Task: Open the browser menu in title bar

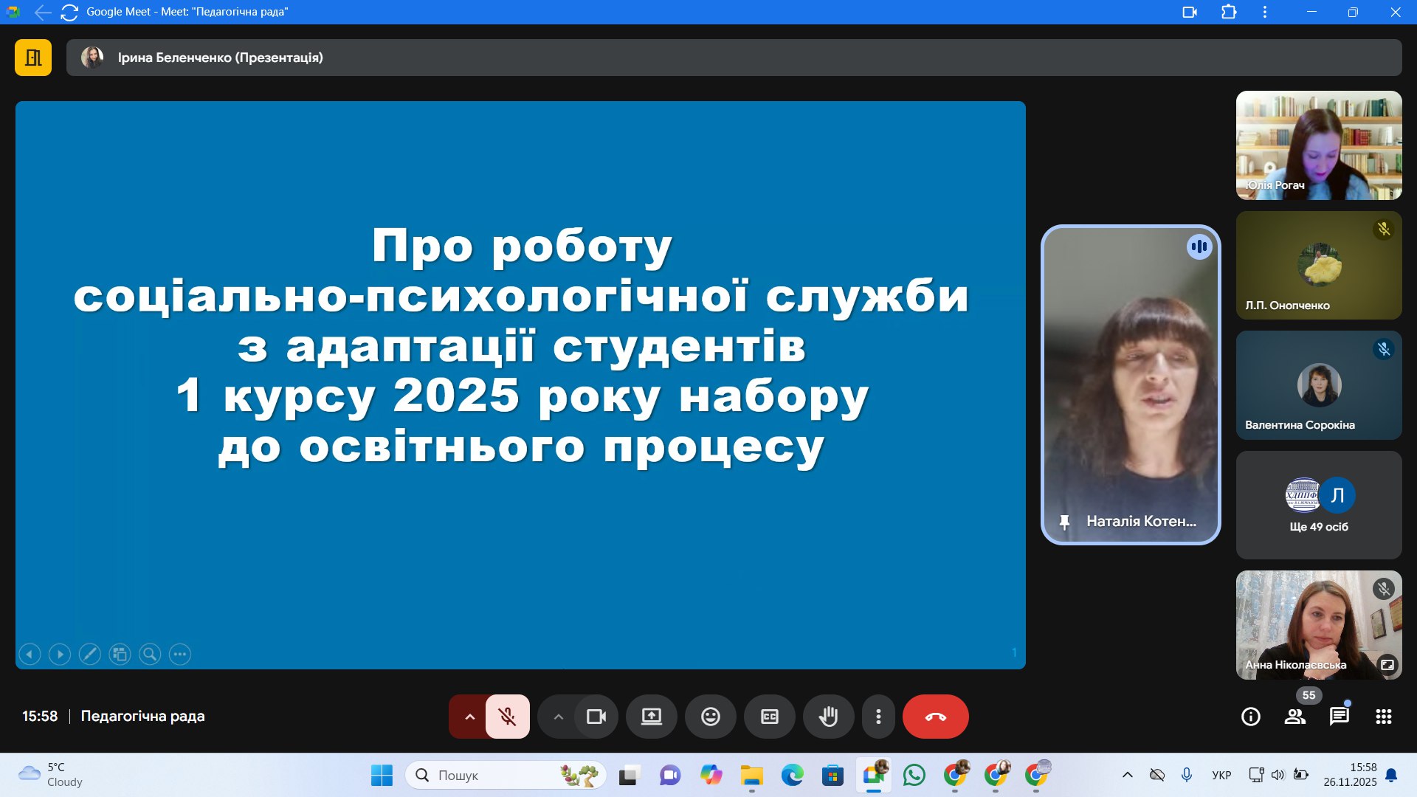Action: pos(1264,12)
